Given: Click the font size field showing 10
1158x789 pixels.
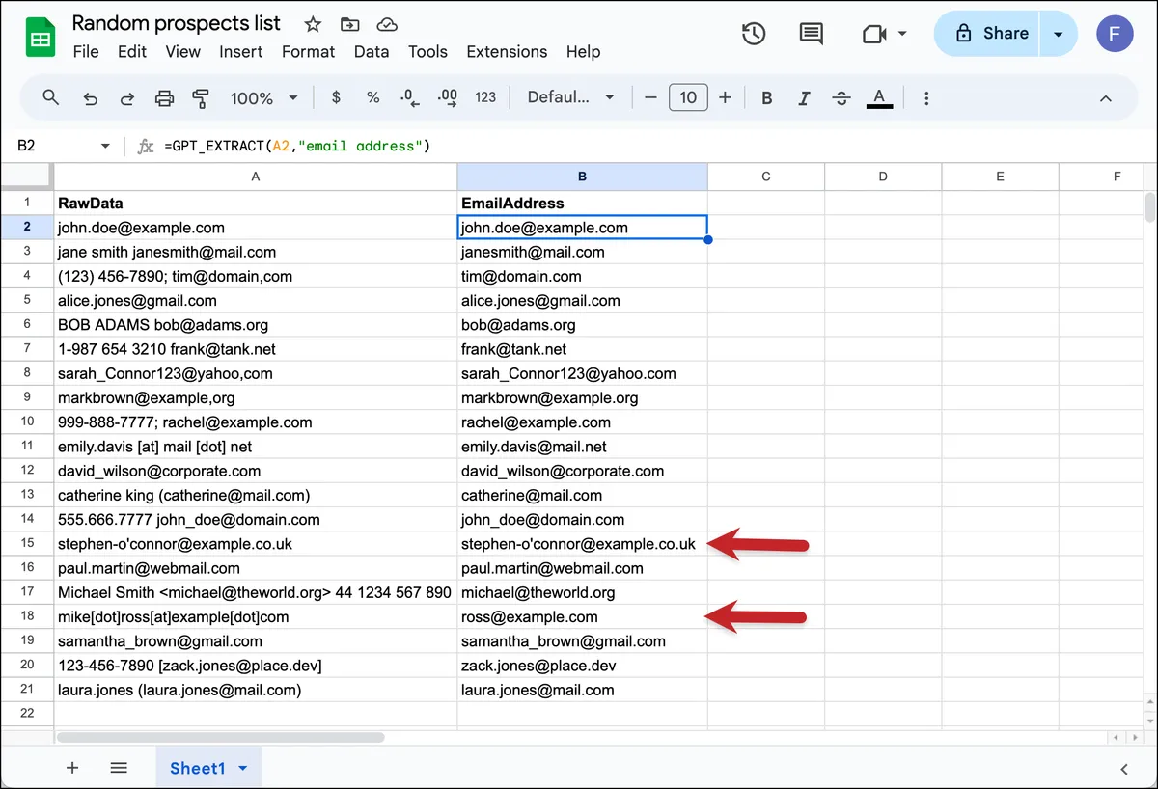Looking at the screenshot, I should pos(688,97).
